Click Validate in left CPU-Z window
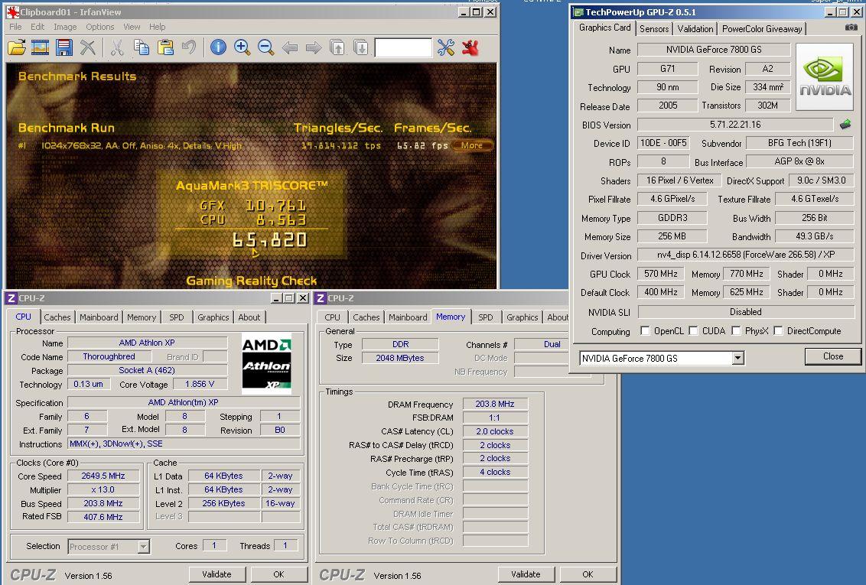Screen dimensions: 866x585 pos(216,574)
